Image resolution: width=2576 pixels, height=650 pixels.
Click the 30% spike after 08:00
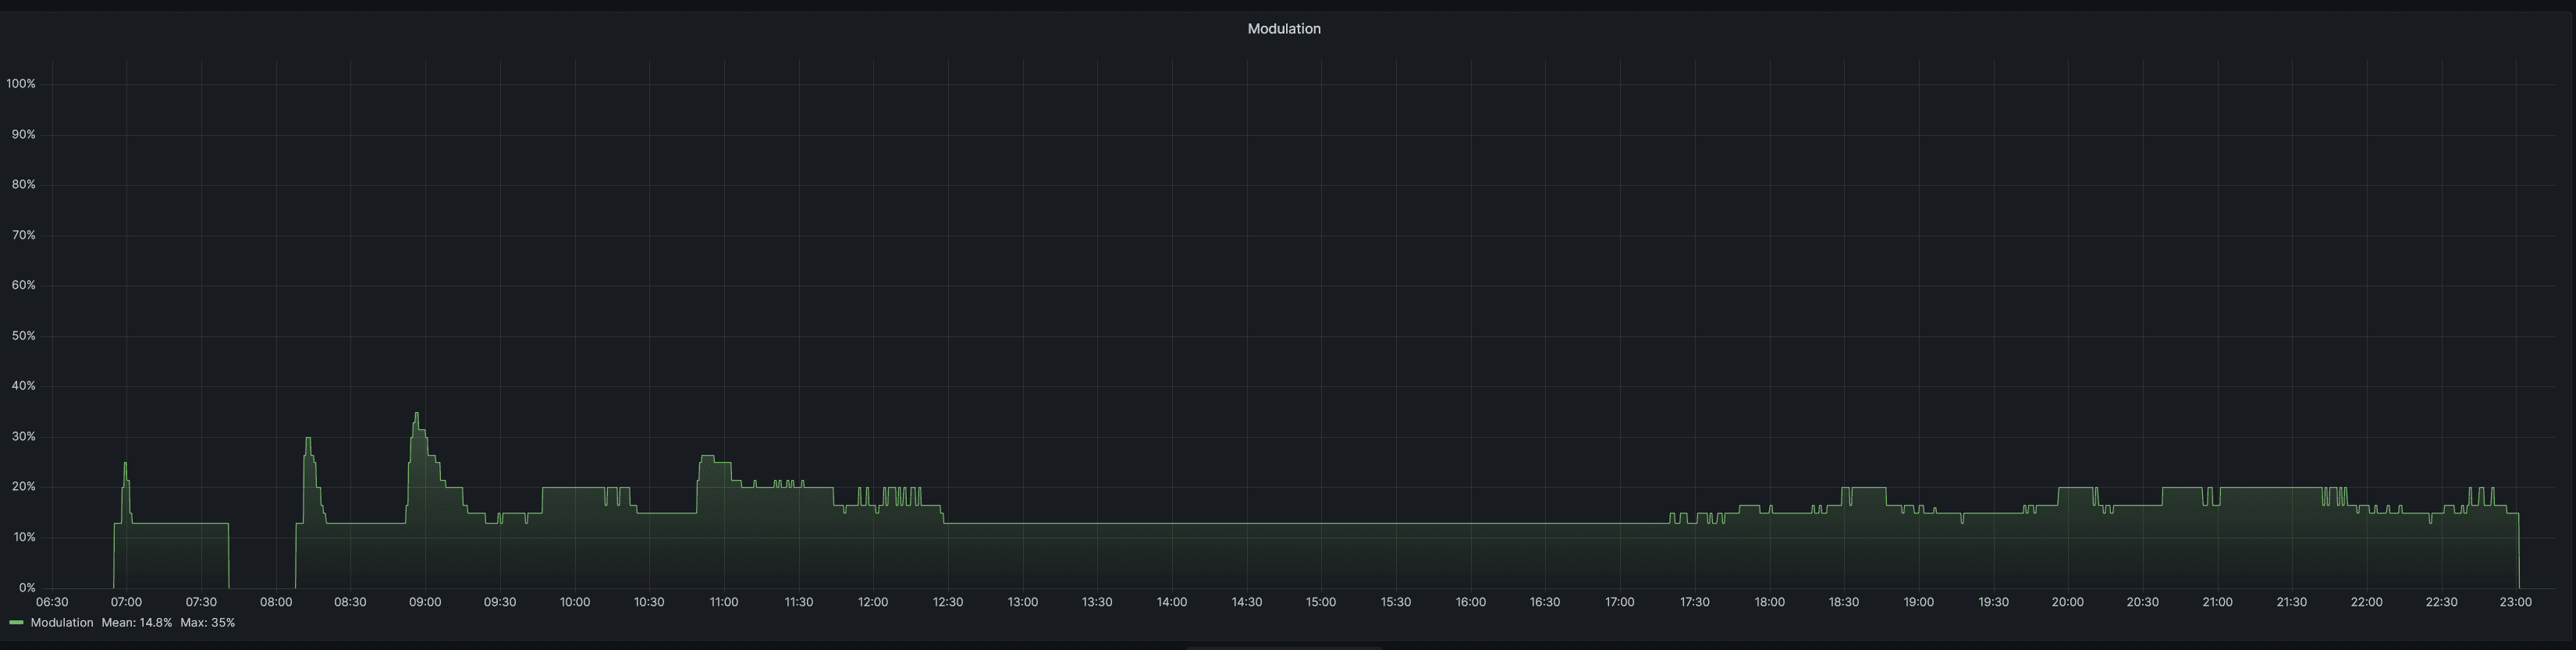click(308, 438)
